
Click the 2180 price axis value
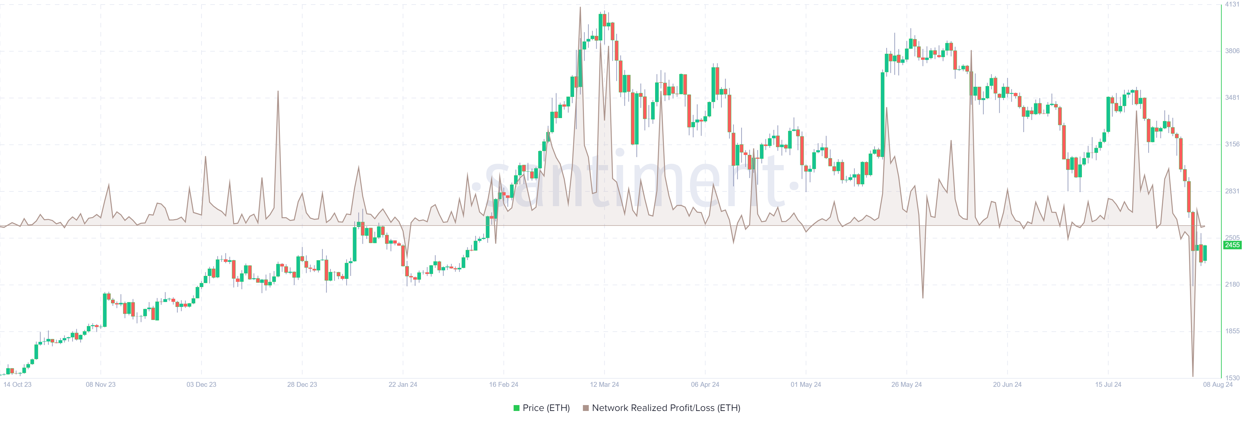[x=1232, y=284]
